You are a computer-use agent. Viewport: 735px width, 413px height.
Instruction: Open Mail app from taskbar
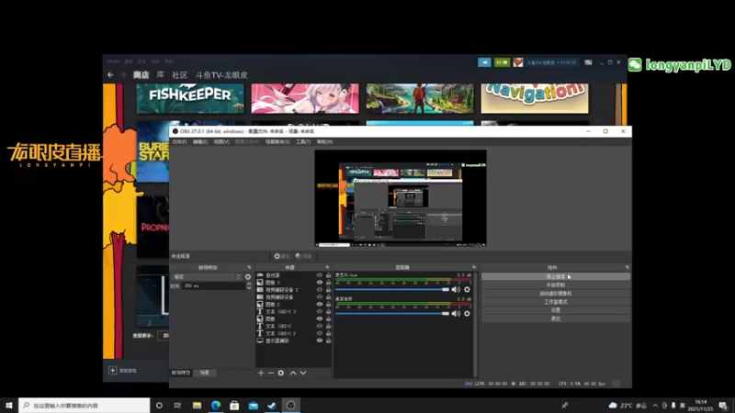[254, 405]
